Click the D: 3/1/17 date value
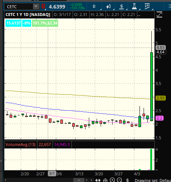This screenshot has width=171, height=182. (62, 14)
